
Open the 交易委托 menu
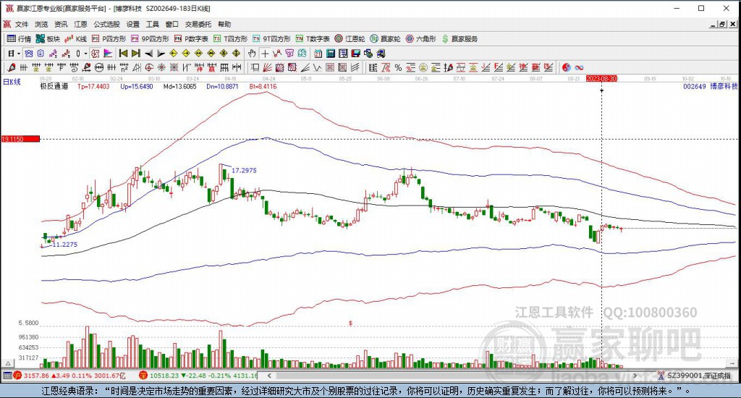(198, 24)
